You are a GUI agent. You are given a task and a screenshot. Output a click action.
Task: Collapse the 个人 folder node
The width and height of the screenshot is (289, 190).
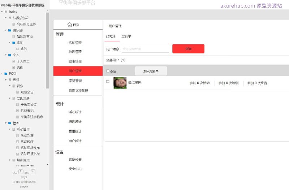pos(6,55)
